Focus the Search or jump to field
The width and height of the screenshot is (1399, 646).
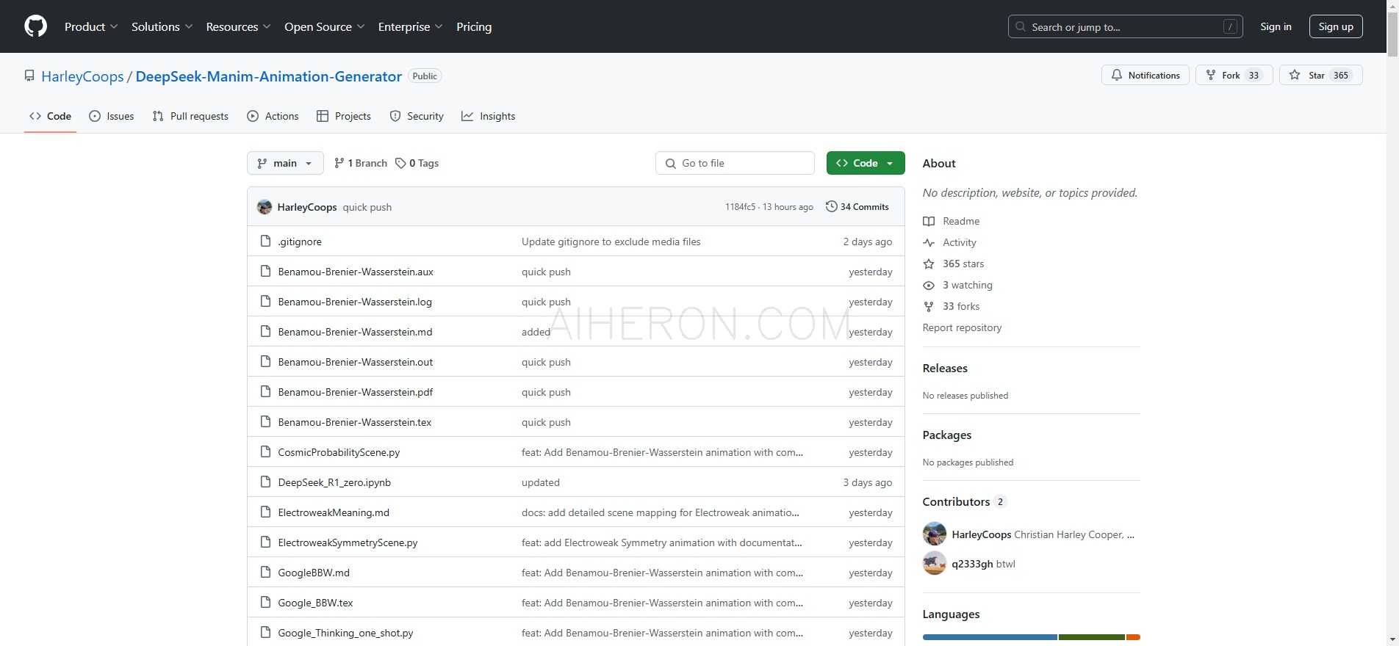tap(1126, 26)
